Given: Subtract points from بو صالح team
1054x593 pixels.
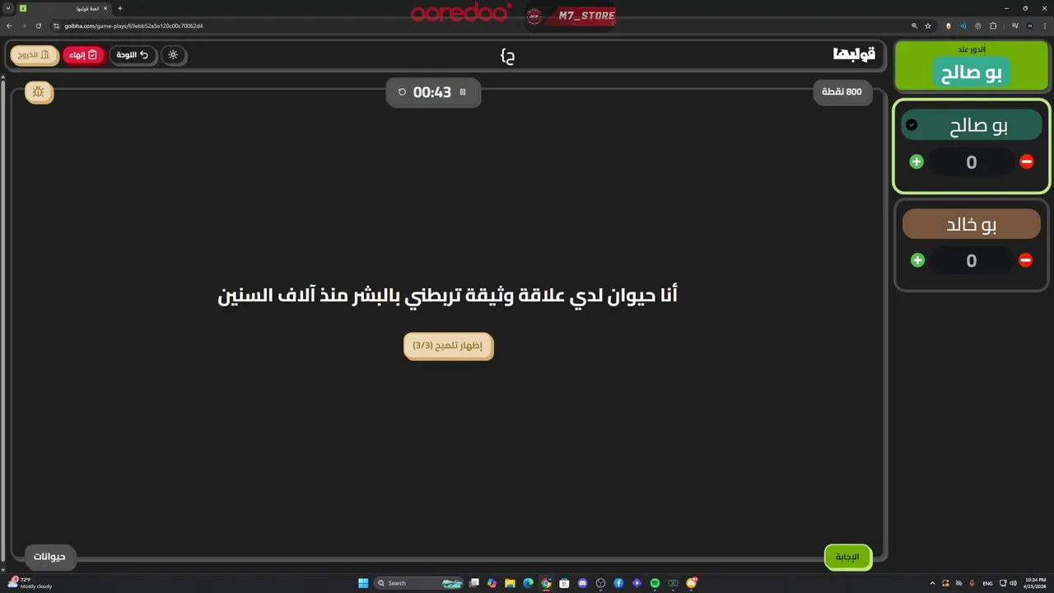Looking at the screenshot, I should coord(1026,161).
